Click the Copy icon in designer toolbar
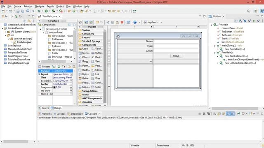This screenshot has height=148, width=264. pos(113,22)
